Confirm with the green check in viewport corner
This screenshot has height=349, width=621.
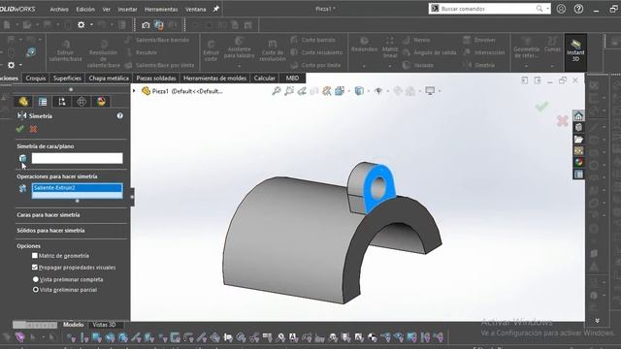(x=541, y=106)
